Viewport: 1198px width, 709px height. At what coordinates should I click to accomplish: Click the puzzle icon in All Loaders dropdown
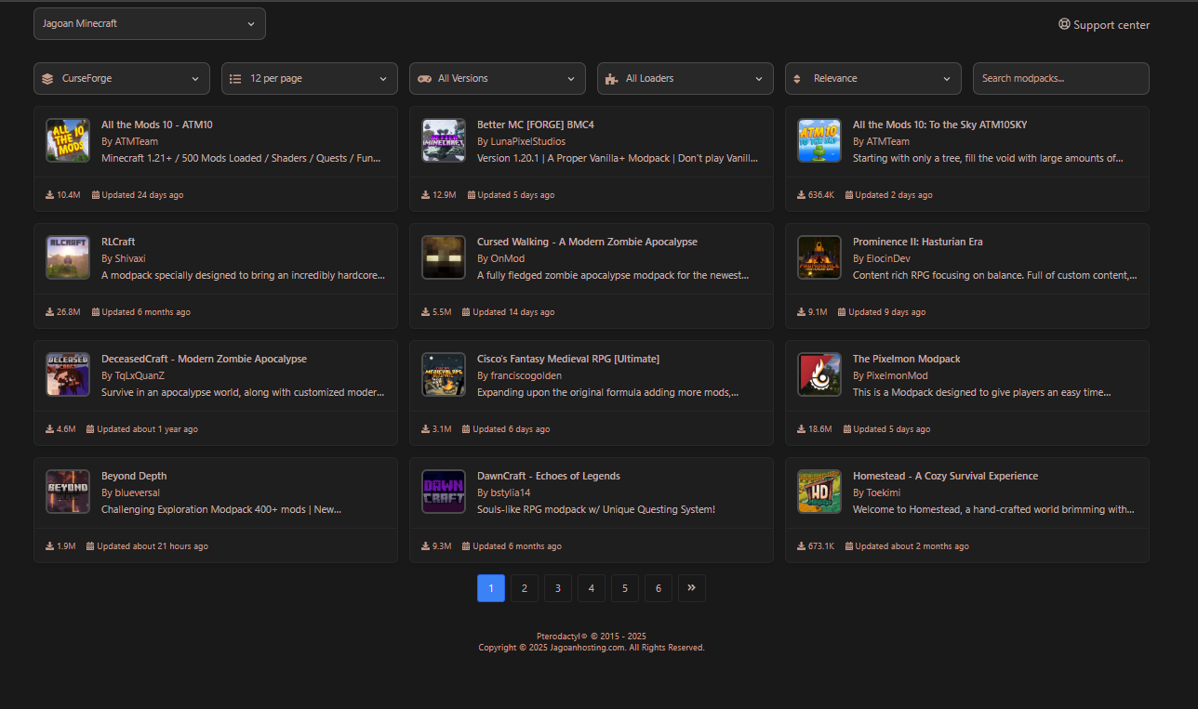pos(611,79)
